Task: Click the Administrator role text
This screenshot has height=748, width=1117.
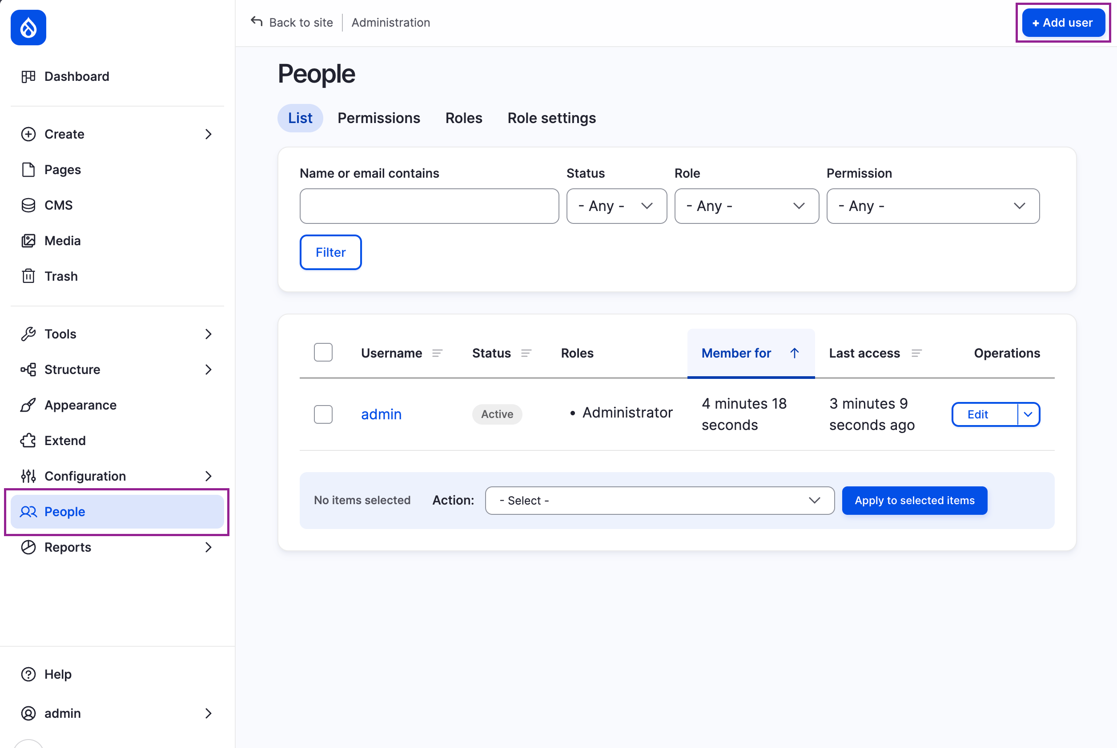Action: (627, 413)
